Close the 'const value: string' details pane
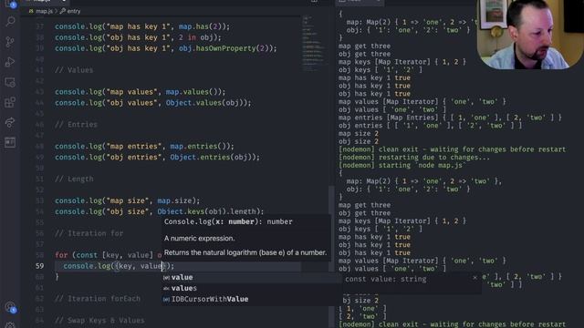Image resolution: width=584 pixels, height=328 pixels. coord(474,277)
